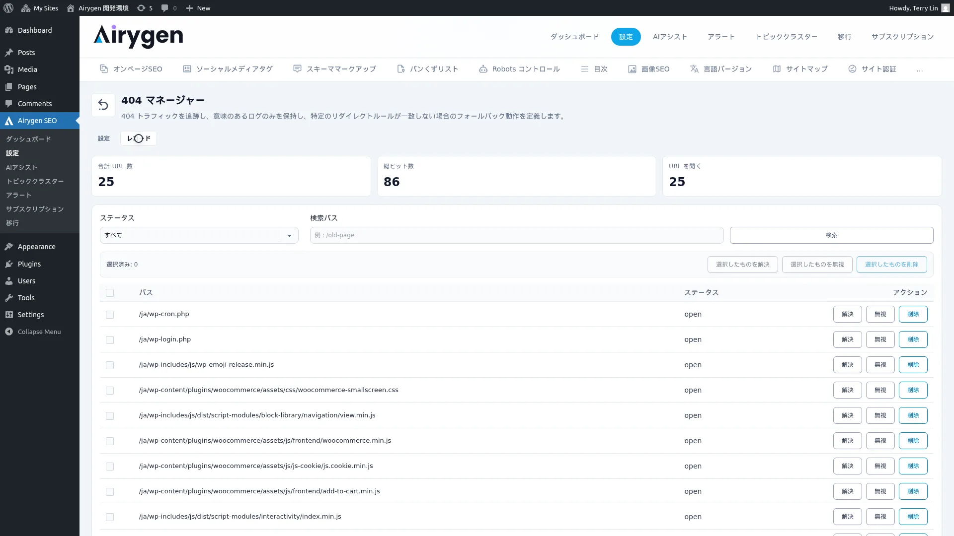Click the back arrow icon button
Image resolution: width=954 pixels, height=536 pixels.
[x=103, y=105]
